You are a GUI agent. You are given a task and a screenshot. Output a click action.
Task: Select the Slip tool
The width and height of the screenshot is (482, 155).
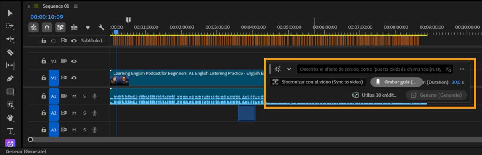[10, 66]
